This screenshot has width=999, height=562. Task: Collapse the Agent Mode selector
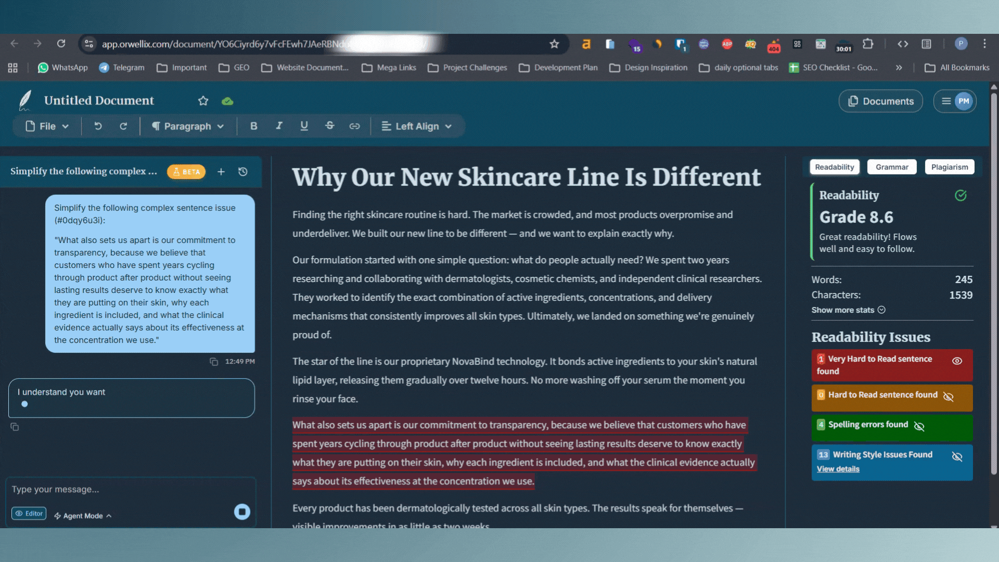82,516
